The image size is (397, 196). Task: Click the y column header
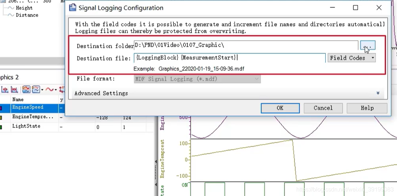tap(62, 99)
